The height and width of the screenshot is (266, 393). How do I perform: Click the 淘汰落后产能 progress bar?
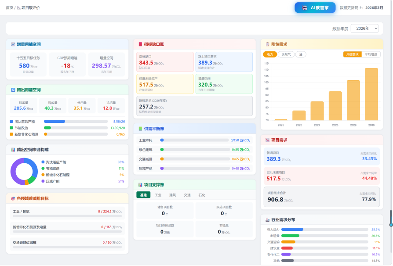[76, 121]
